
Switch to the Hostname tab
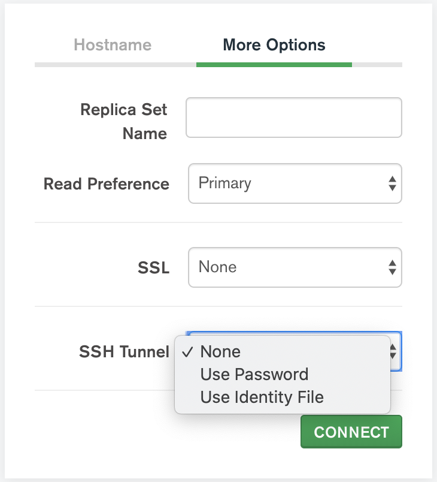[x=113, y=45]
